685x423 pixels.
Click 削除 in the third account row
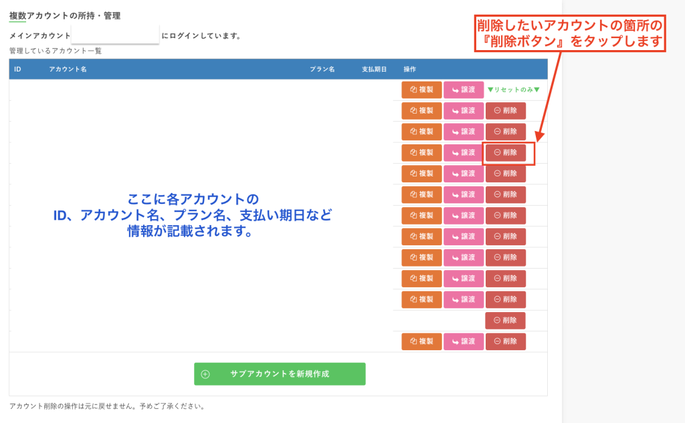505,132
